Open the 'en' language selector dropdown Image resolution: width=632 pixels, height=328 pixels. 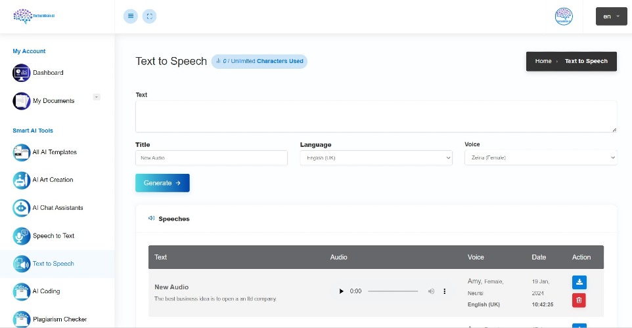pos(611,16)
